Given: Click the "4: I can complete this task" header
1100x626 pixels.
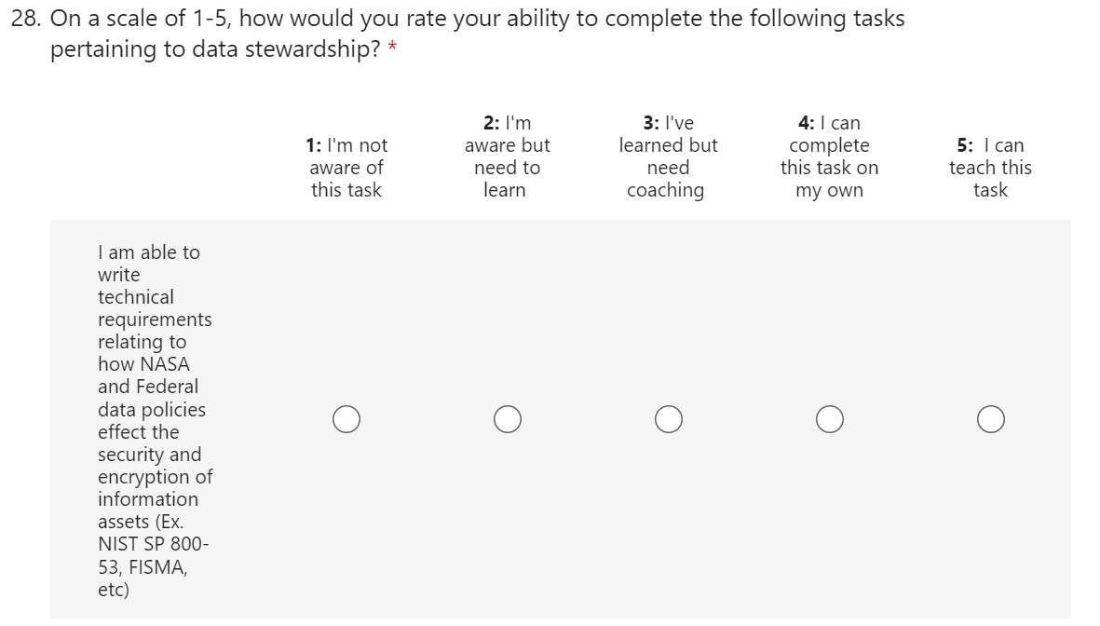Looking at the screenshot, I should 829,156.
